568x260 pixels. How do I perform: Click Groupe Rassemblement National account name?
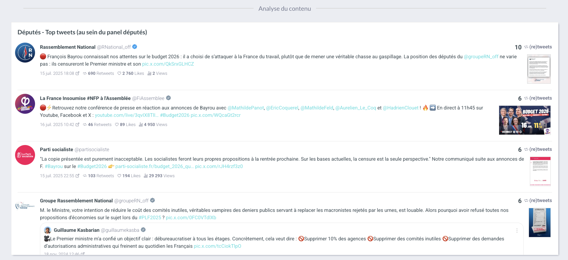pos(76,201)
